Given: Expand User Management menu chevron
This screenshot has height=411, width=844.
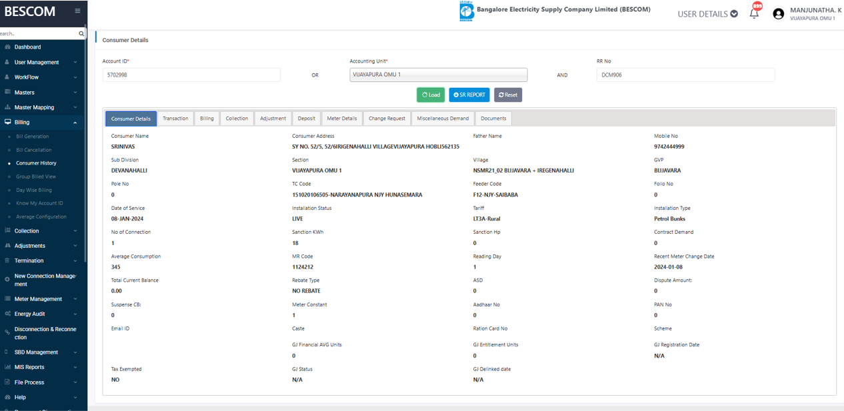Looking at the screenshot, I should pyautogui.click(x=75, y=63).
